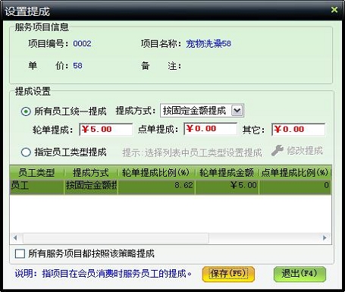Close the 设置提成 dialog with X
This screenshot has width=345, height=292.
[x=334, y=10]
